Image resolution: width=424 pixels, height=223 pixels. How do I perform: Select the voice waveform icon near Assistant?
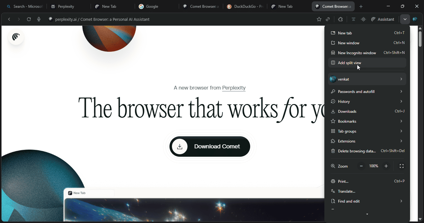(x=363, y=19)
